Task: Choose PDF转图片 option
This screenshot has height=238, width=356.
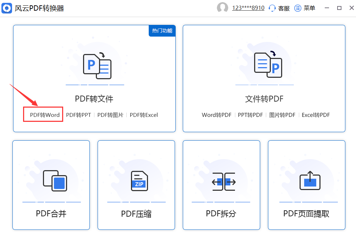Action: pyautogui.click(x=110, y=115)
